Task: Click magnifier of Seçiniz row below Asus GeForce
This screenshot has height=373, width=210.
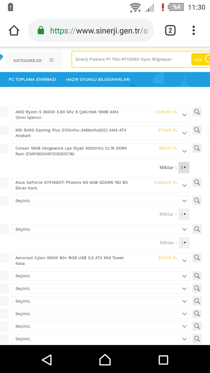Action: pos(197,201)
